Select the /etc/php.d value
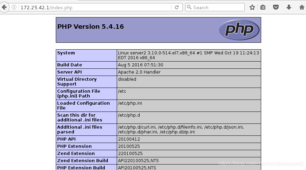This screenshot has width=306, height=170. point(129,115)
